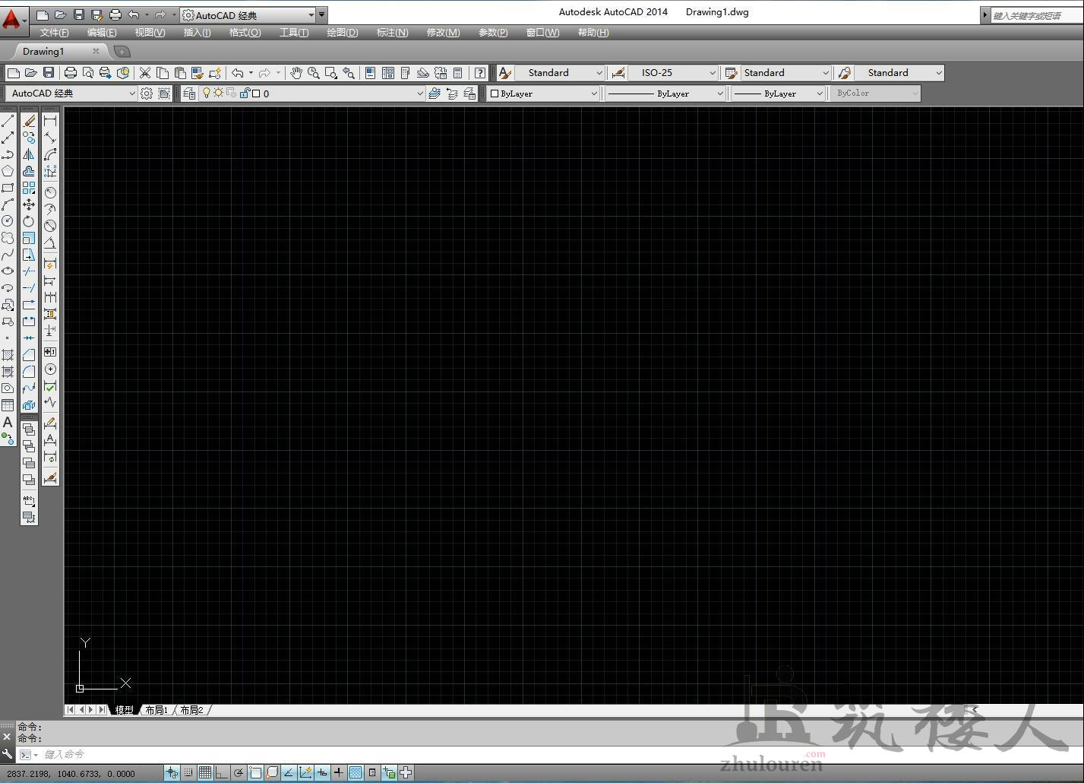The width and height of the screenshot is (1084, 783).
Task: Select the Array modify tool
Action: pyautogui.click(x=29, y=188)
